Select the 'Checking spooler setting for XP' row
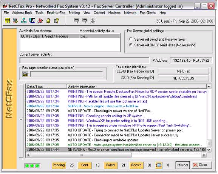Image resolution: width=218 pixels, height=174 pixels. tap(116, 116)
